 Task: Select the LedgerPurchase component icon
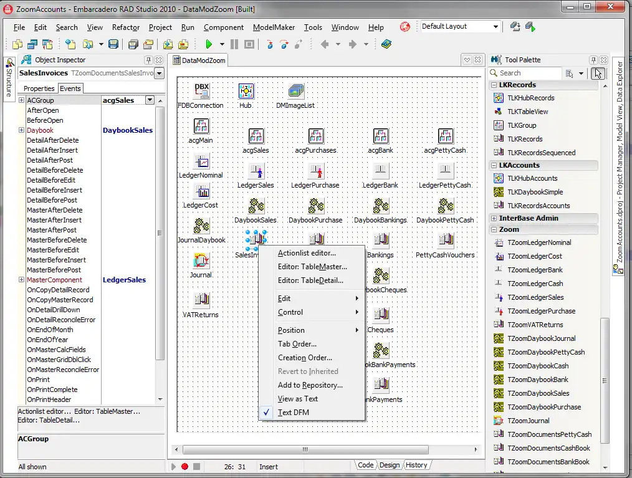[316, 171]
